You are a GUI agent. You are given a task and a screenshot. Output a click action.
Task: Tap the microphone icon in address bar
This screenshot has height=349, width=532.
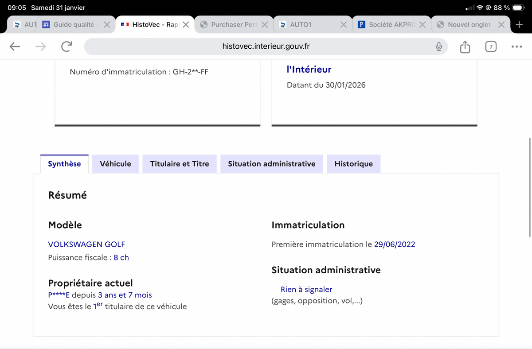coord(438,47)
